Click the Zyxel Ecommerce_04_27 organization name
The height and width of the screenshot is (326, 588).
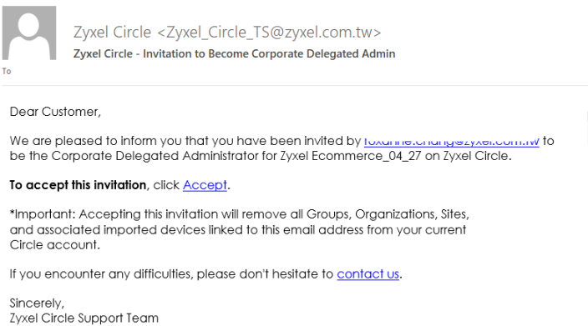pos(351,156)
